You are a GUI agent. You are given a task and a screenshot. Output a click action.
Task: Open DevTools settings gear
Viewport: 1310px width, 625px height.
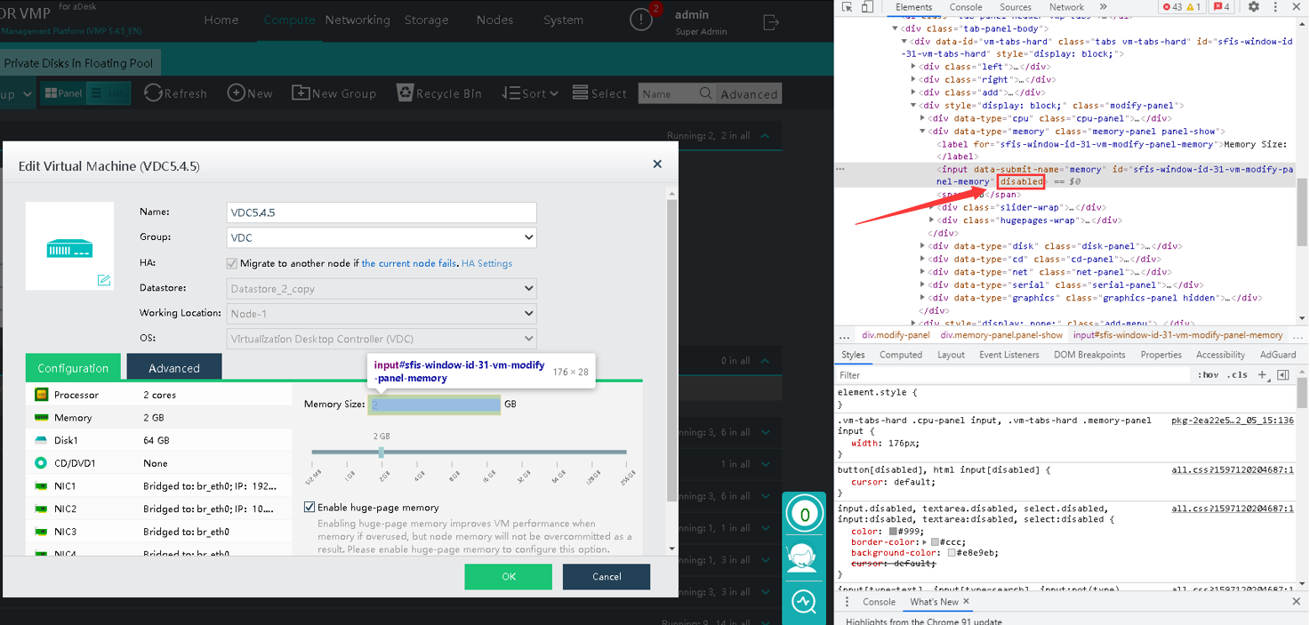(x=1253, y=7)
